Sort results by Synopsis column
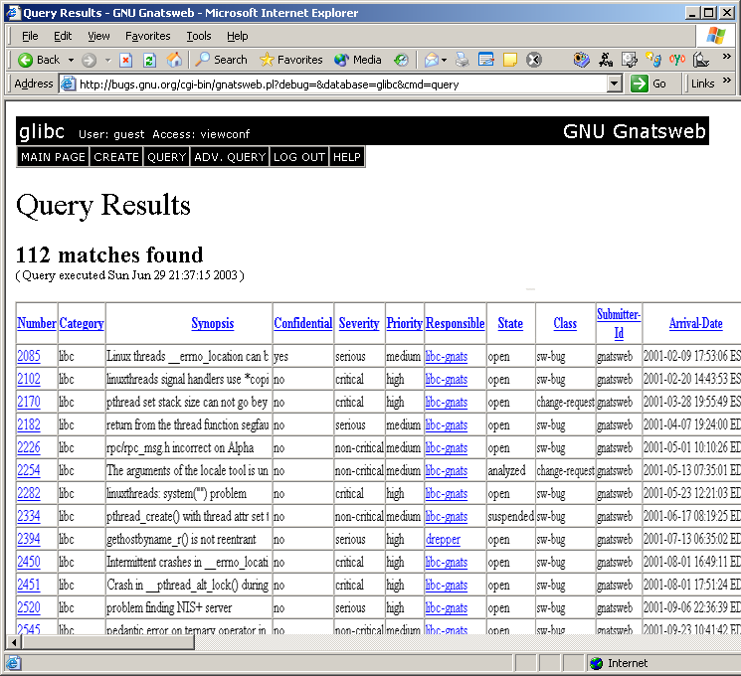Image resolution: width=741 pixels, height=676 pixels. tap(213, 324)
